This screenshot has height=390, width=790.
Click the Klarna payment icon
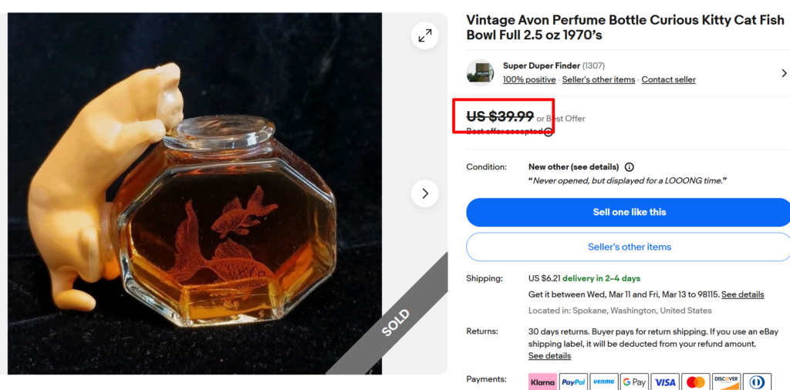[542, 382]
